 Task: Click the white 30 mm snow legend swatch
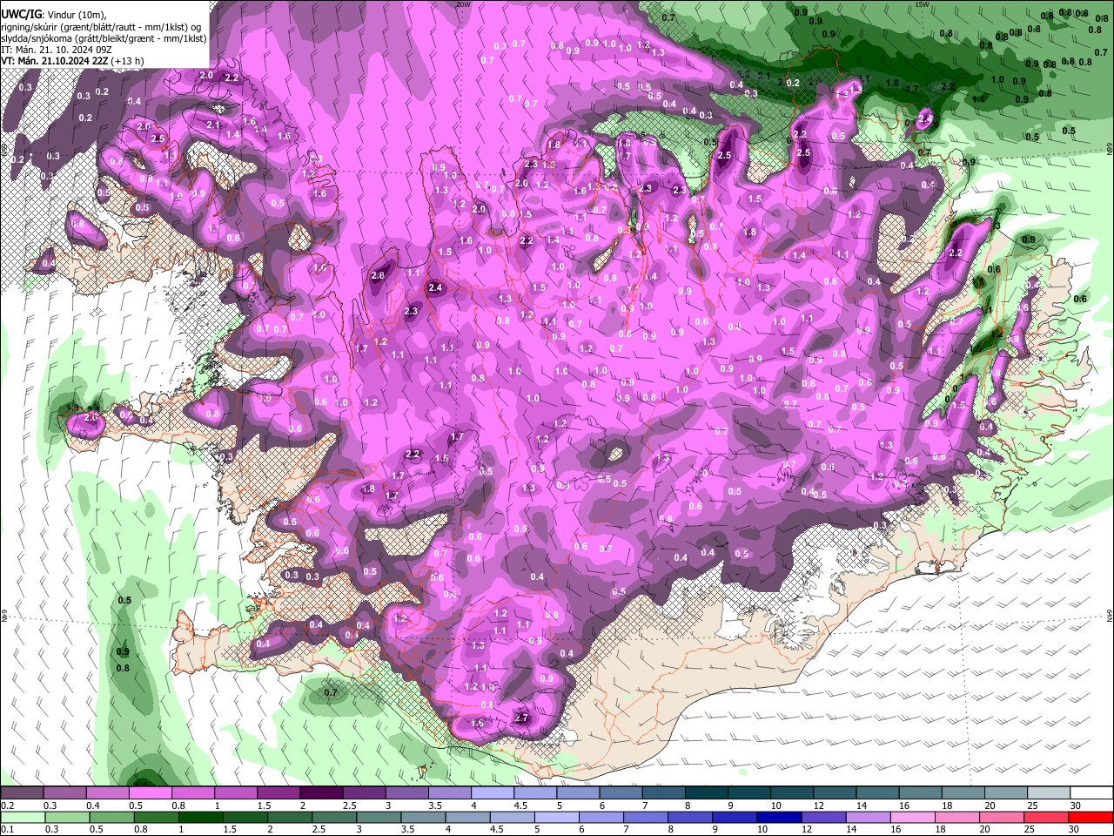pos(1091,794)
